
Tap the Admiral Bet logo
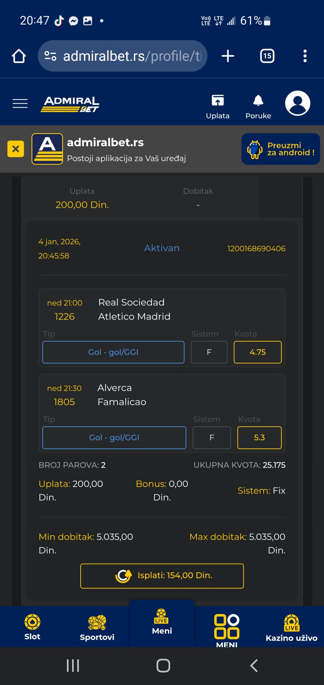[70, 104]
